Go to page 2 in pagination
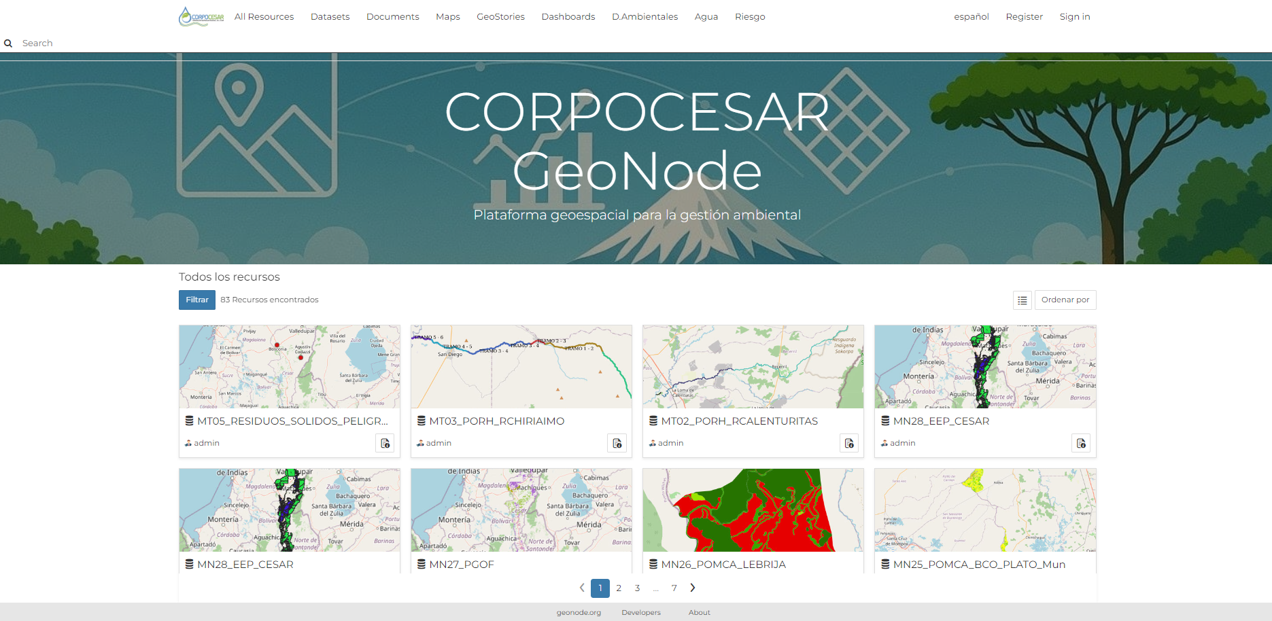Screen dimensions: 1272x621 [x=619, y=588]
